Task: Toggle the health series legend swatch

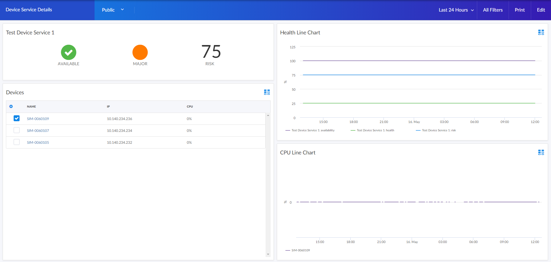Action: (353, 130)
